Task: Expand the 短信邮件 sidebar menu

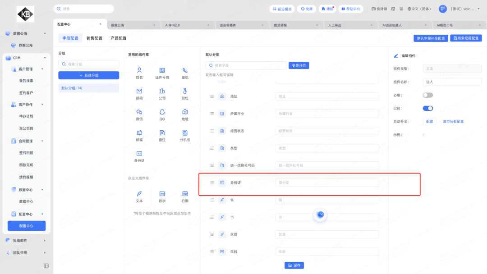Action: coord(45,241)
